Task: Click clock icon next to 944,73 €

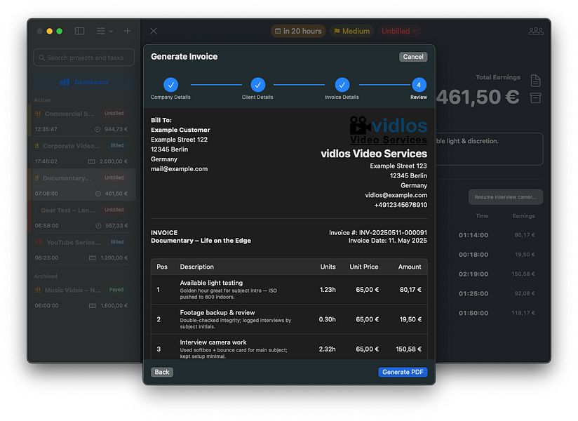Action: pyautogui.click(x=98, y=129)
